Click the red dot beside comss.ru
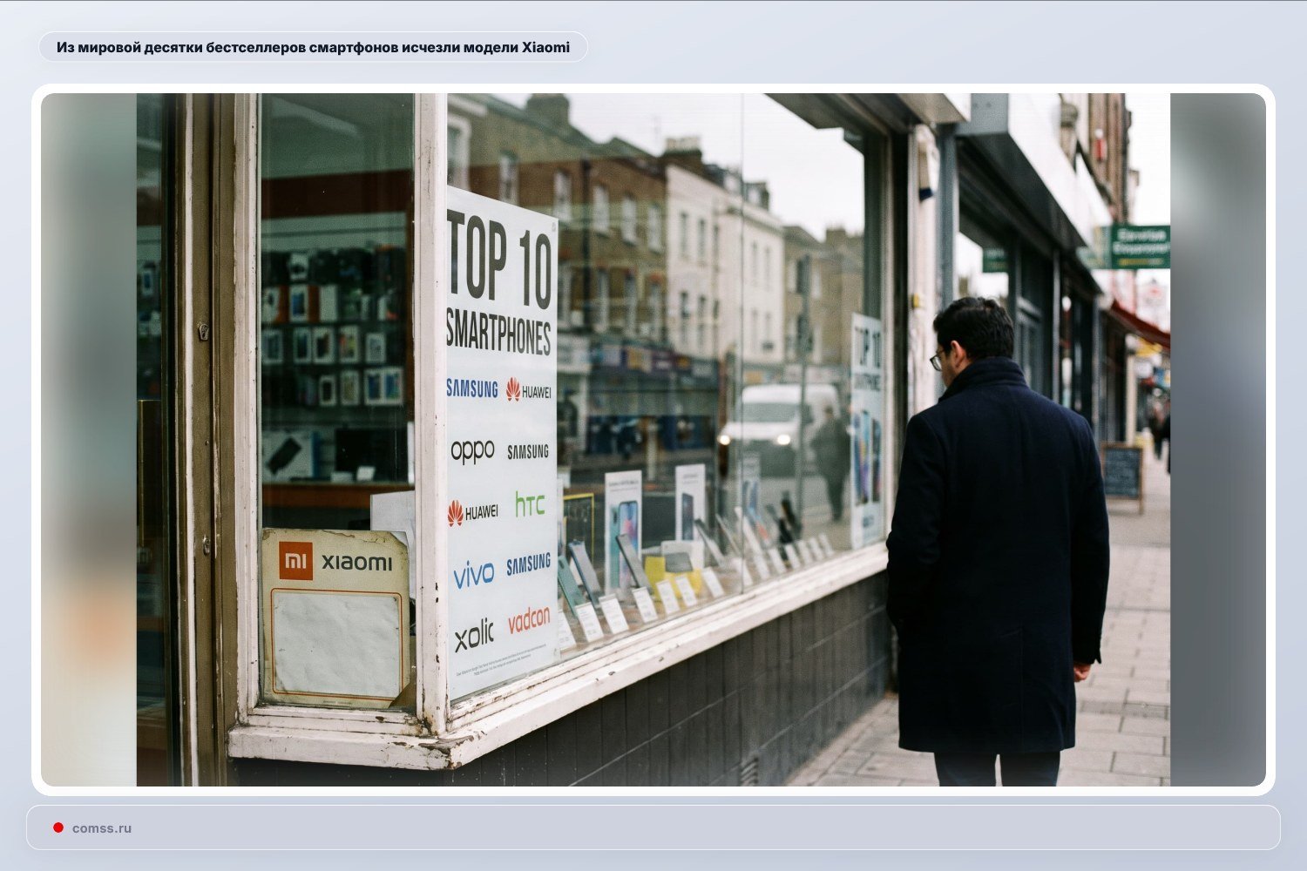Image resolution: width=1307 pixels, height=871 pixels. [x=58, y=827]
